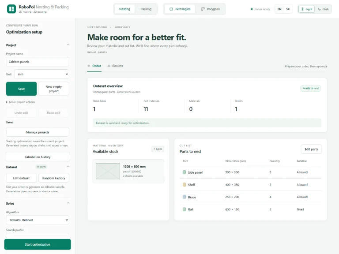
Task: Switch language to SK
Action: pyautogui.click(x=288, y=9)
